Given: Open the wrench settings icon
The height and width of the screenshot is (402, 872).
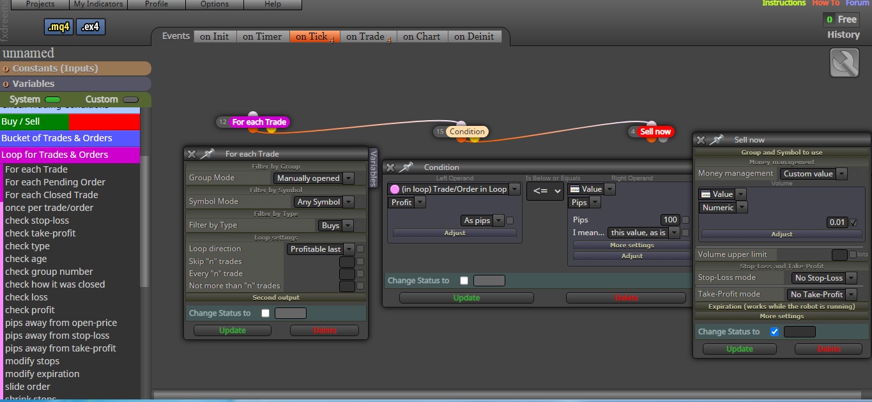Looking at the screenshot, I should [844, 64].
